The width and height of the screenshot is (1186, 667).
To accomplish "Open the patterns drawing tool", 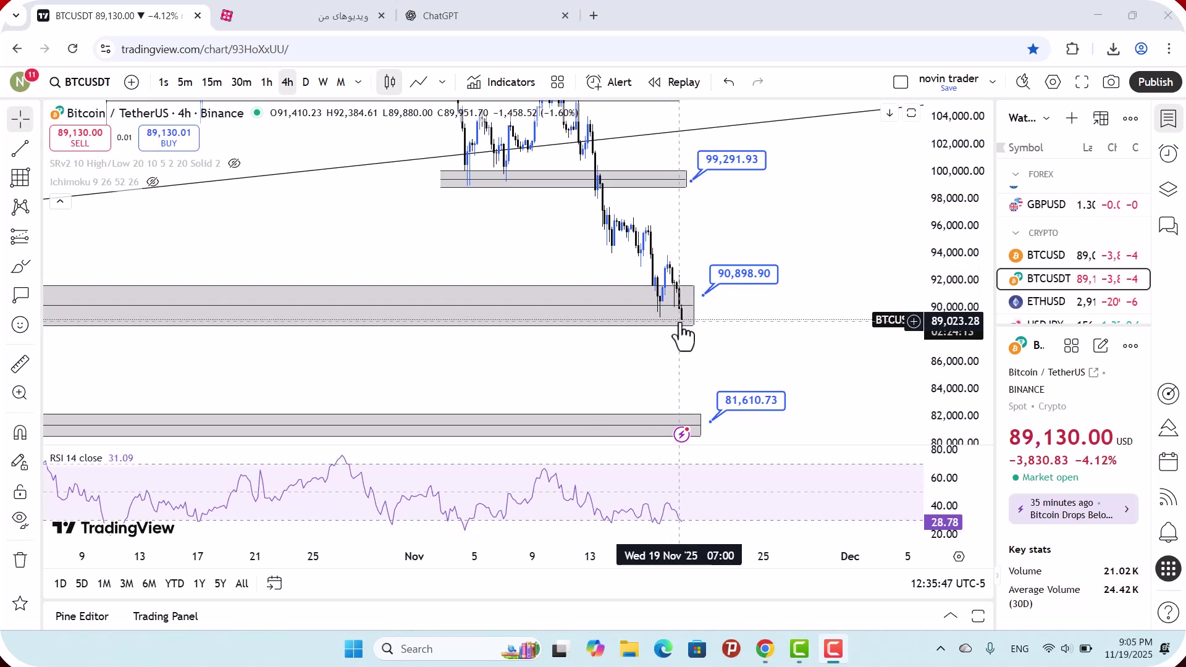I will [x=20, y=207].
